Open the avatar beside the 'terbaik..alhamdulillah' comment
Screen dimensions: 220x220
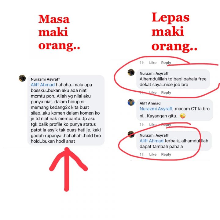coord(131,134)
